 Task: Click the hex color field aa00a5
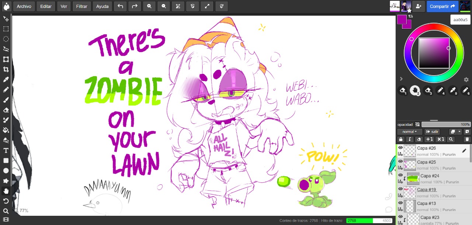(461, 20)
